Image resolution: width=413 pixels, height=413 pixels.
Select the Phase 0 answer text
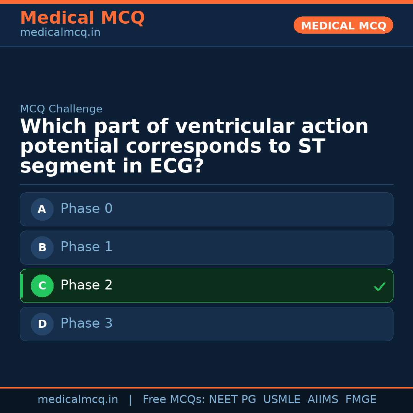tap(86, 209)
